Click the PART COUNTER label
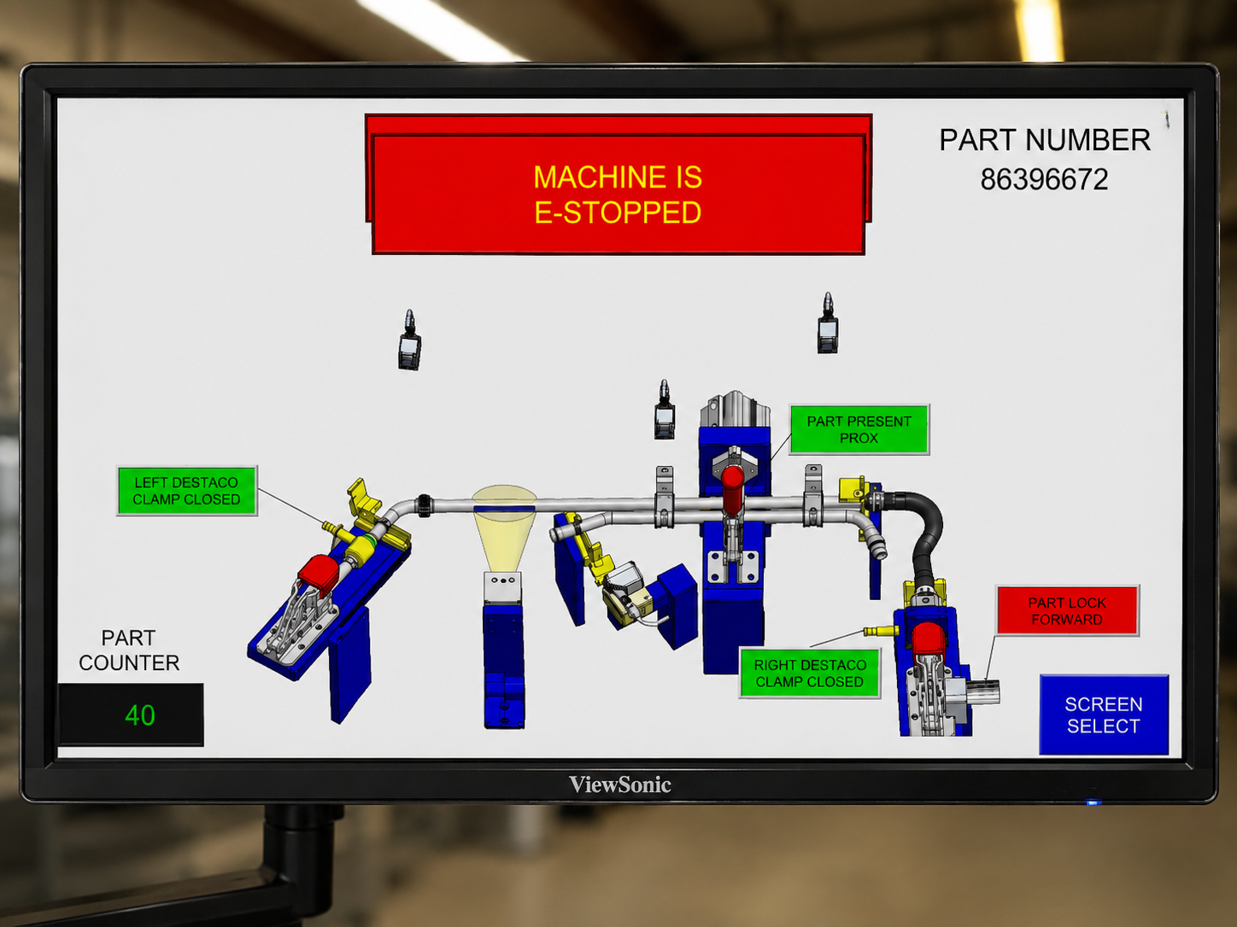Image resolution: width=1237 pixels, height=927 pixels. [x=129, y=650]
